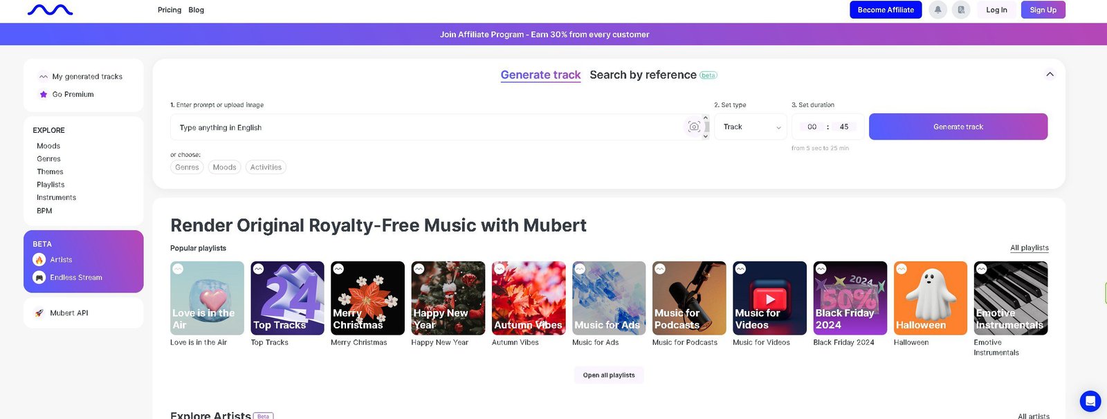Open My generated tracks
This screenshot has width=1107, height=419.
point(87,76)
